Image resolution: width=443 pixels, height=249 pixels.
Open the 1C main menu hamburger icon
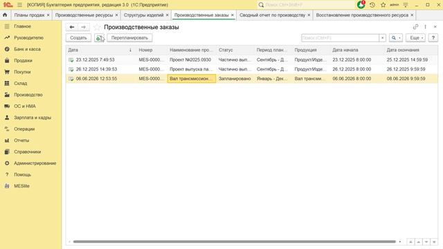pyautogui.click(x=19, y=5)
